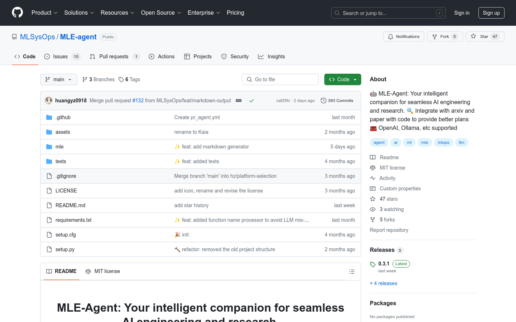The height and width of the screenshot is (322, 516).
Task: Open pull request #132 link
Action: [138, 101]
